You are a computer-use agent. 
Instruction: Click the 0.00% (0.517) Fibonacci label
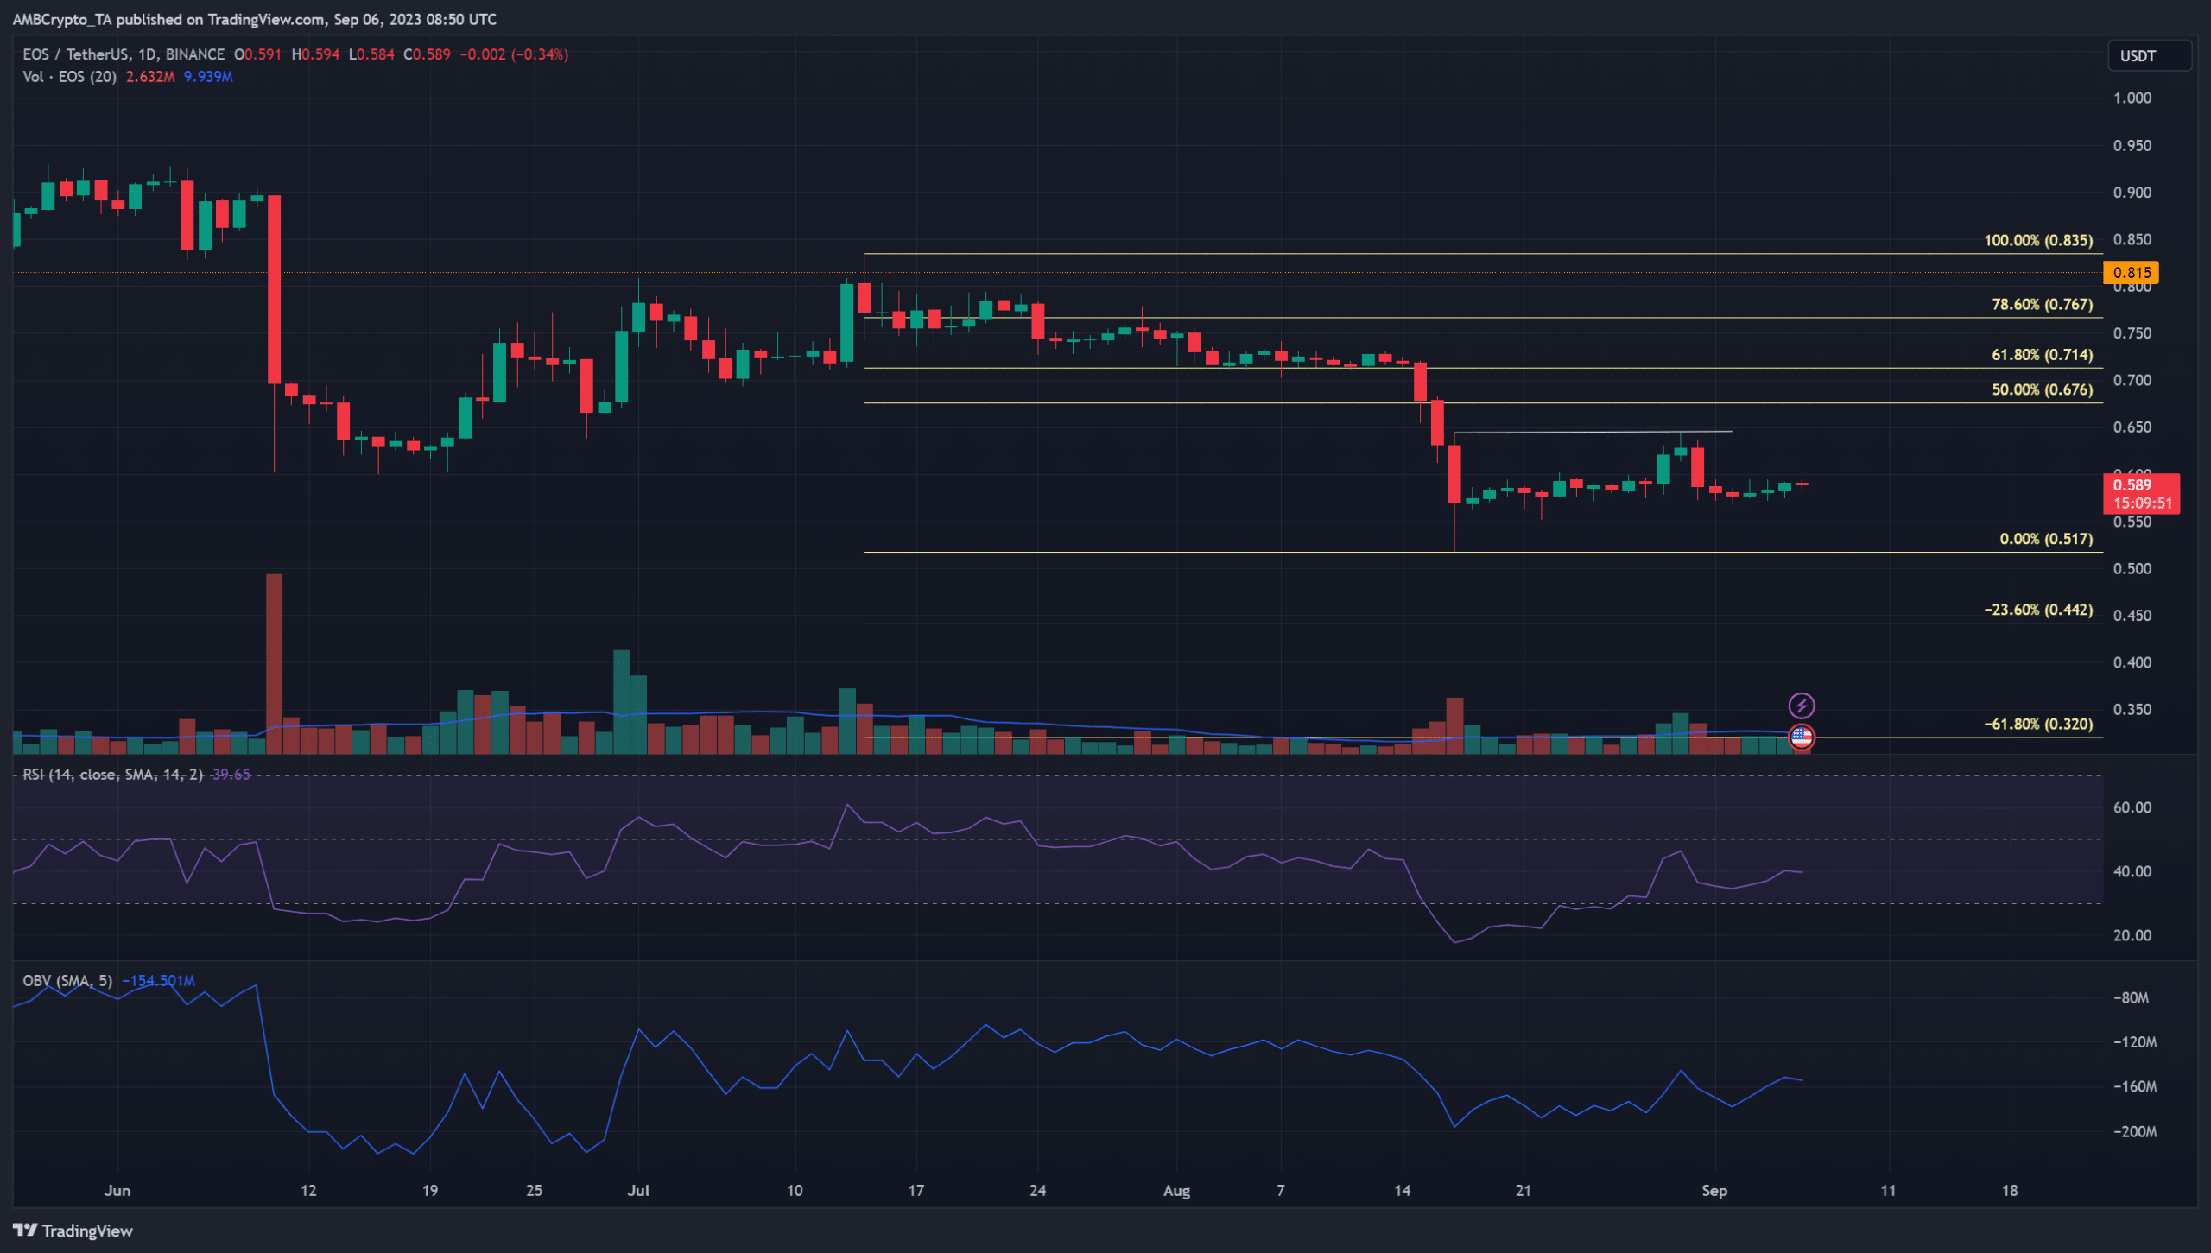pos(2046,540)
